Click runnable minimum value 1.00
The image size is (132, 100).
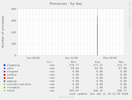76,87
